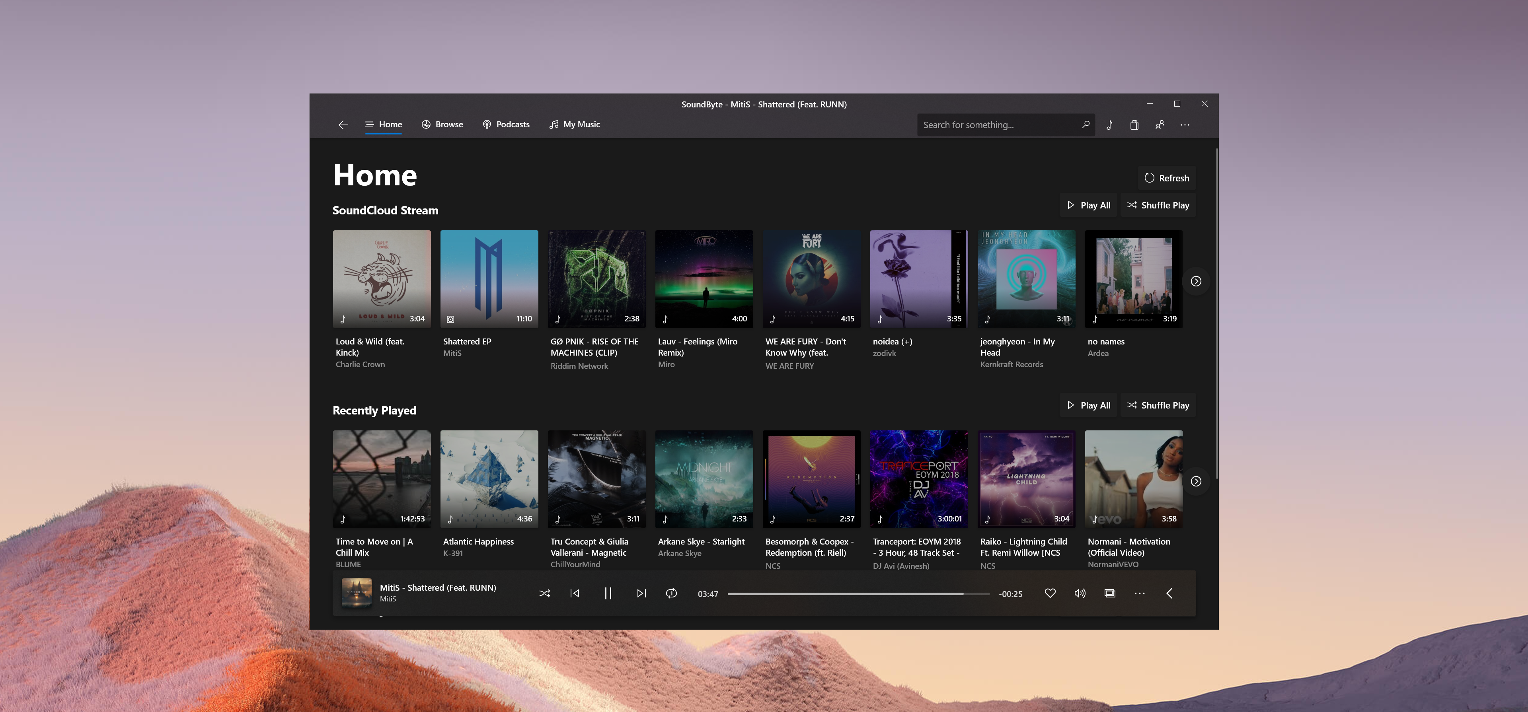Click the Kernkraft Records artist name
The image size is (1528, 712).
pos(1012,365)
